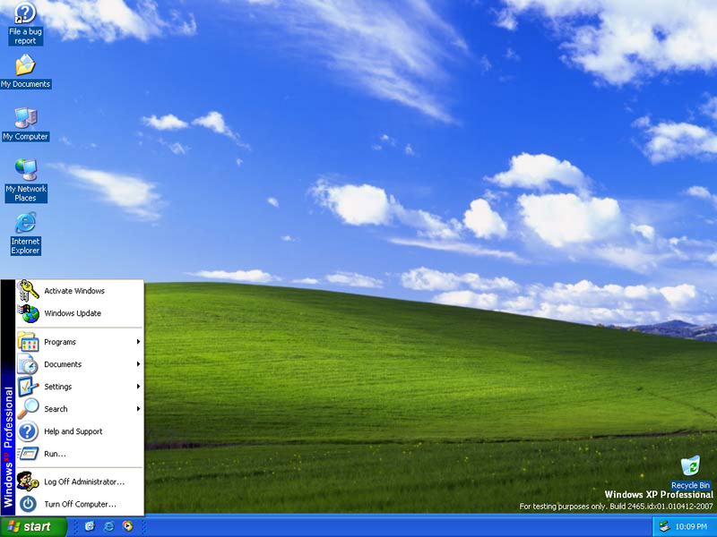Expand the Documents submenu arrow
The image size is (717, 537).
138,364
